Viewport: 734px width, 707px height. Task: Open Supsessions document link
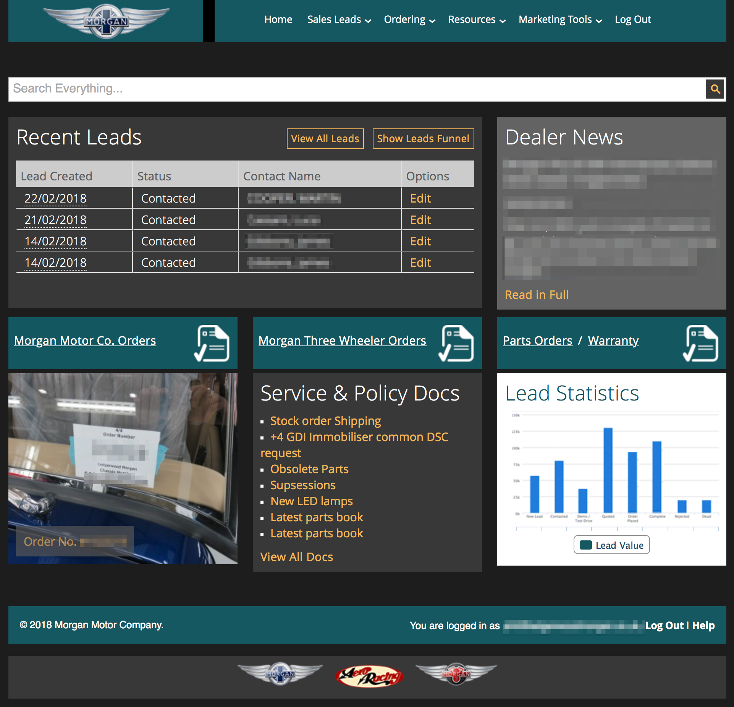click(x=303, y=485)
